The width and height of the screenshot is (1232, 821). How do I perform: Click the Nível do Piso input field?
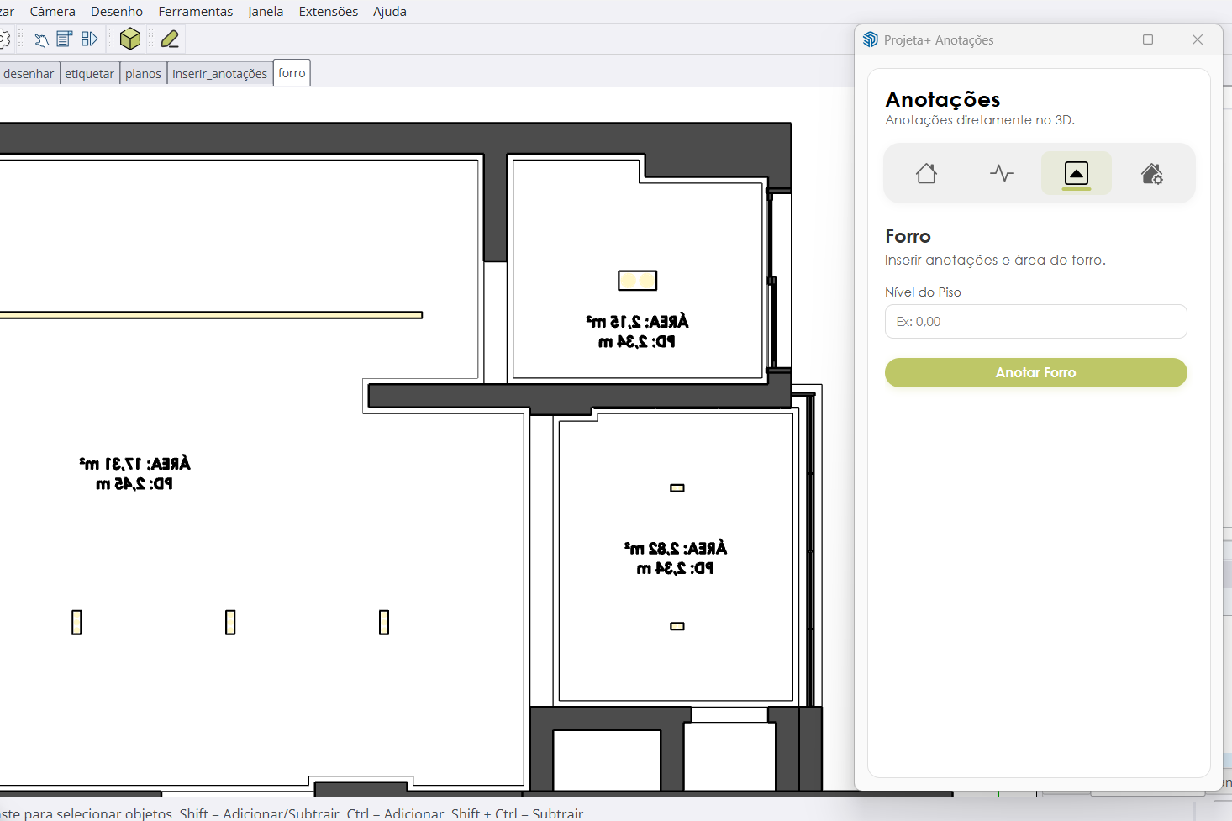1035,322
